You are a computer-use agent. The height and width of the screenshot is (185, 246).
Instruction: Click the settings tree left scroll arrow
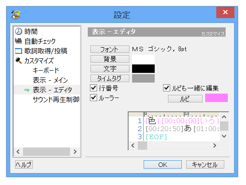click(x=18, y=151)
